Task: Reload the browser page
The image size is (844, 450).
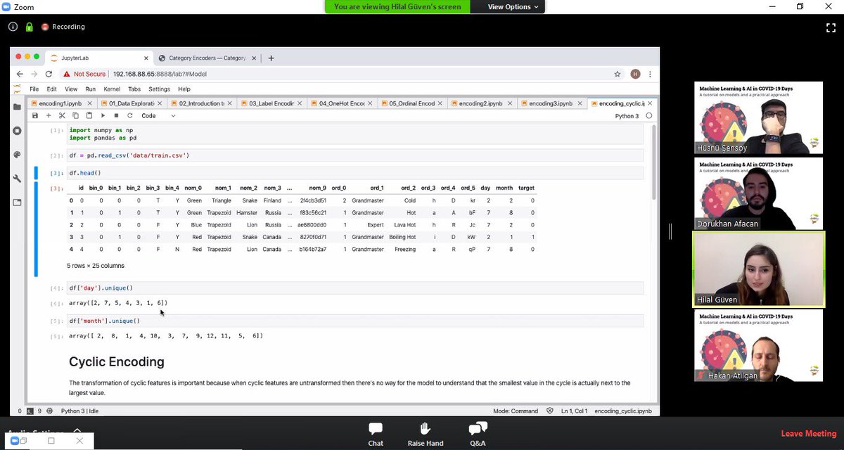Action: tap(49, 74)
